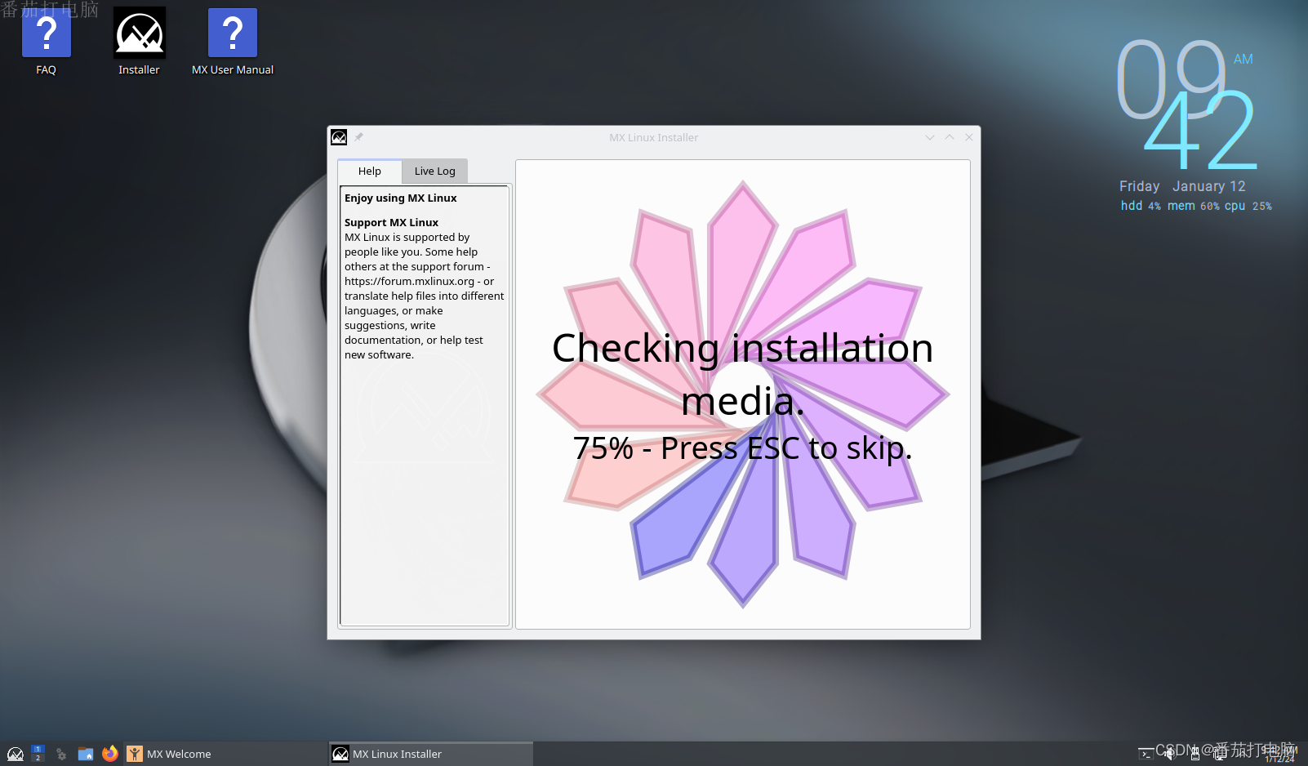Switch to the Live Log tab

click(x=434, y=171)
